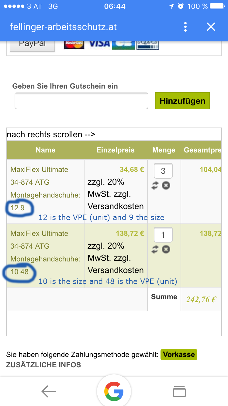Refresh quantity for second MaxiFlex item
The image size is (228, 406).
pyautogui.click(x=155, y=250)
